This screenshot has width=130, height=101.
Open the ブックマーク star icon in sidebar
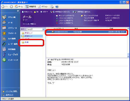pos(4,33)
